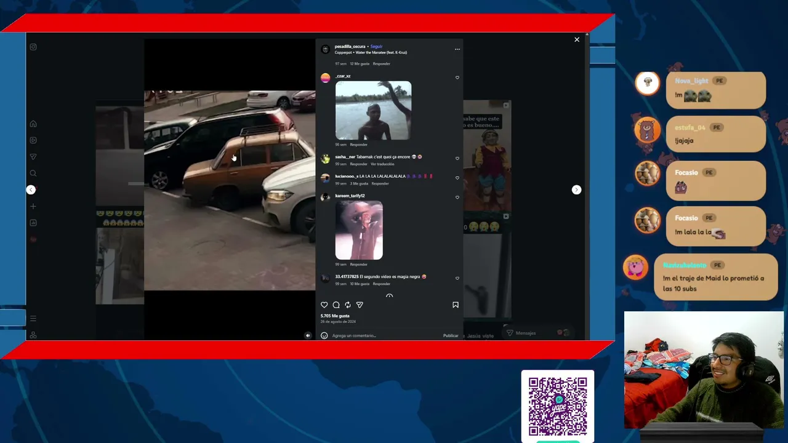Open the dashboard chart icon in sidebar
This screenshot has width=788, height=443.
[33, 223]
